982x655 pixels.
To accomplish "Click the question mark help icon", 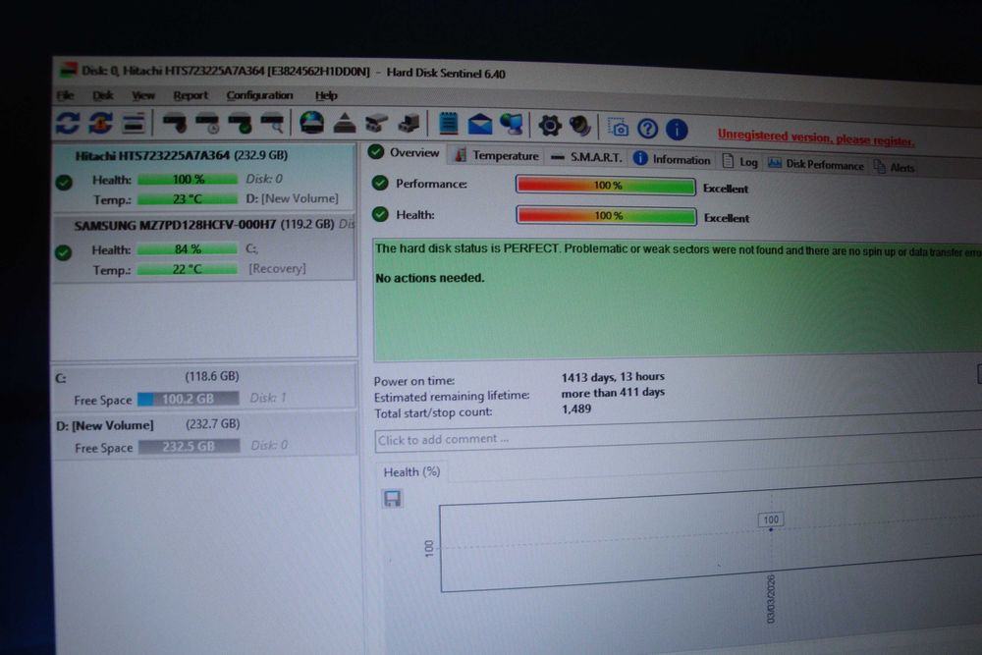I will click(x=647, y=129).
